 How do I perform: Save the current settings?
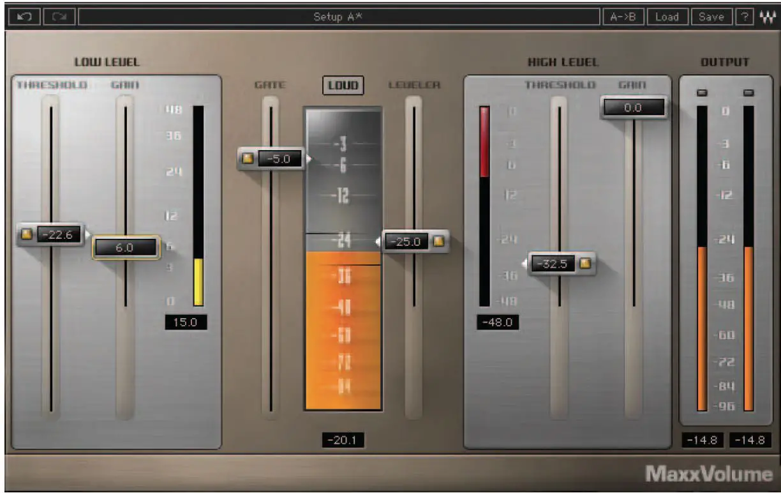click(x=711, y=16)
